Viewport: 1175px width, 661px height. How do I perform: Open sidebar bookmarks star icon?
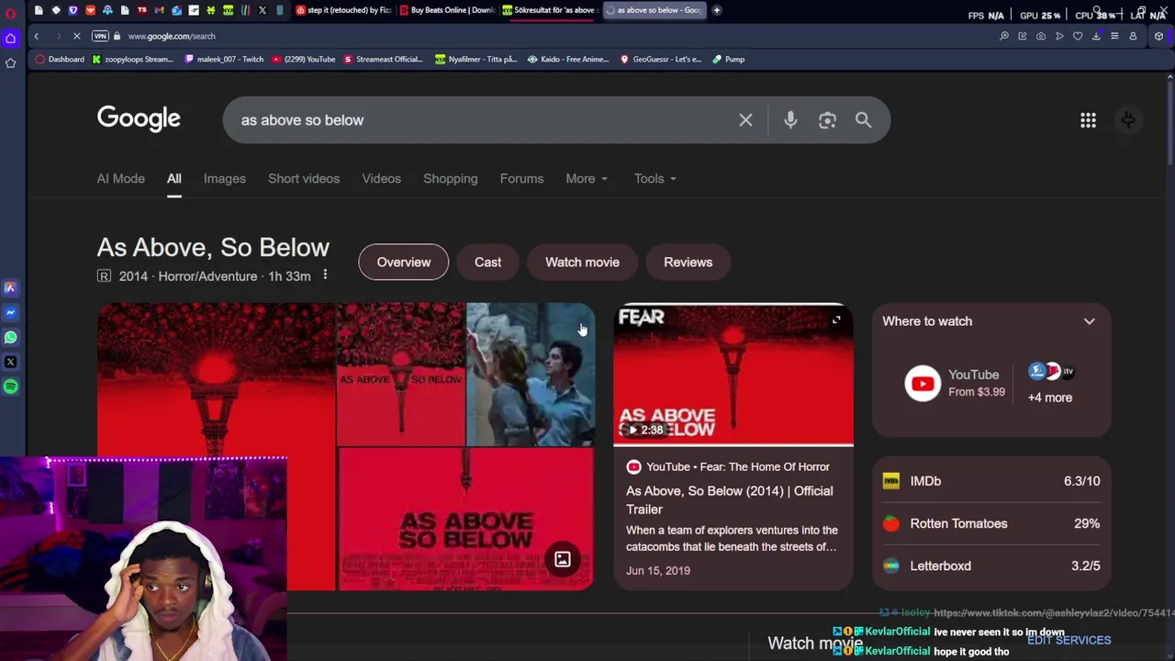[x=11, y=62]
